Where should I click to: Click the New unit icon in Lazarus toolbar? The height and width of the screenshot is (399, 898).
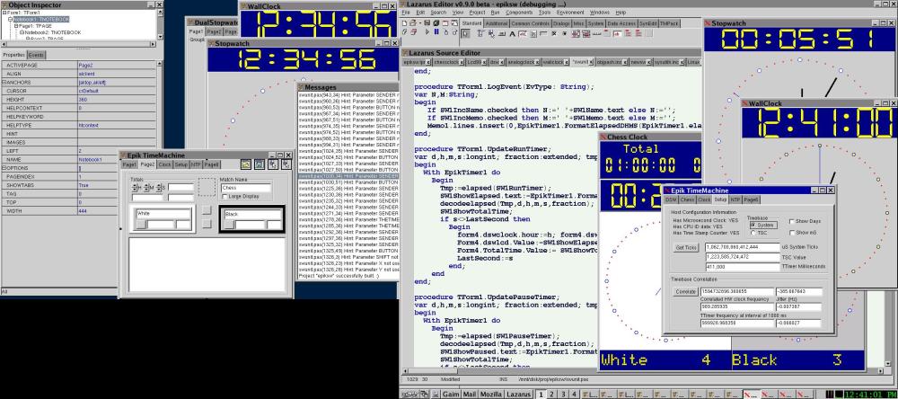coord(404,23)
